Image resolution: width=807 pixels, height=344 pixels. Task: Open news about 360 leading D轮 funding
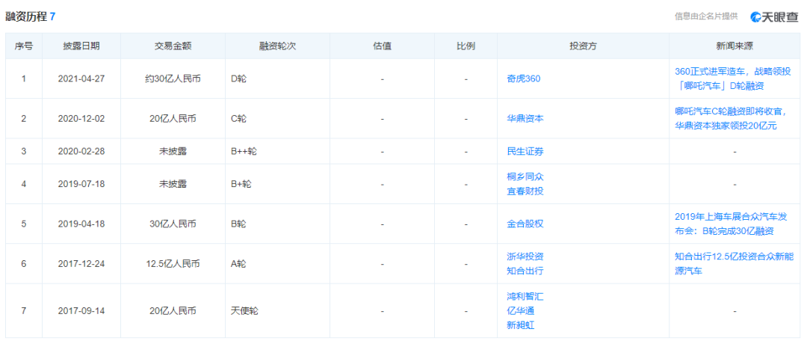[734, 79]
